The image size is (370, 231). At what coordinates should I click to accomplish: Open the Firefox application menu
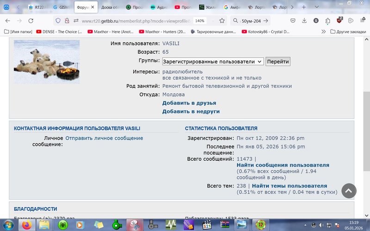(363, 20)
